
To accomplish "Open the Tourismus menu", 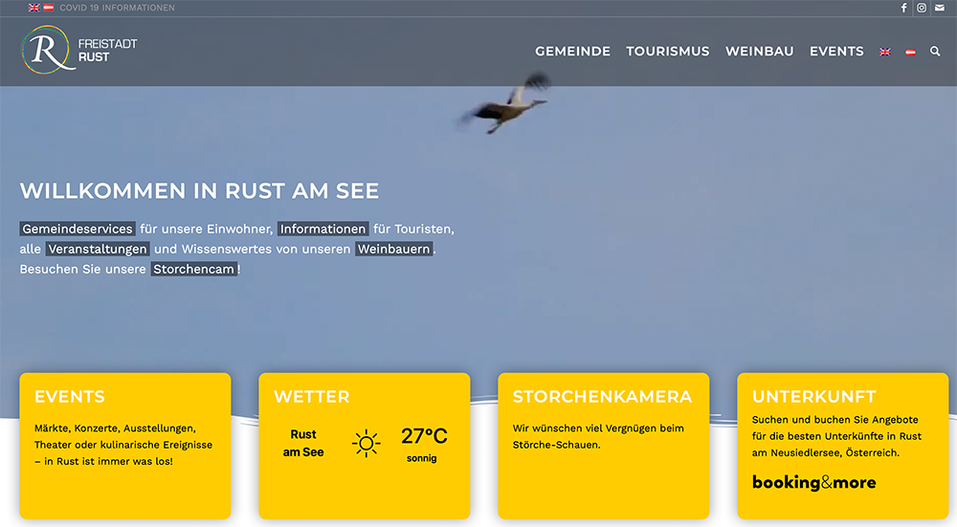I will tap(668, 52).
